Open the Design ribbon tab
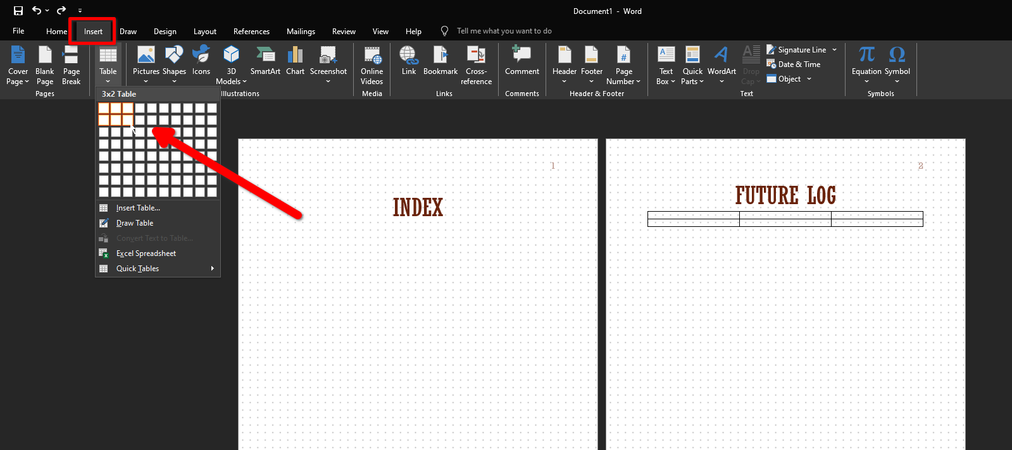Image resolution: width=1012 pixels, height=450 pixels. 165,32
